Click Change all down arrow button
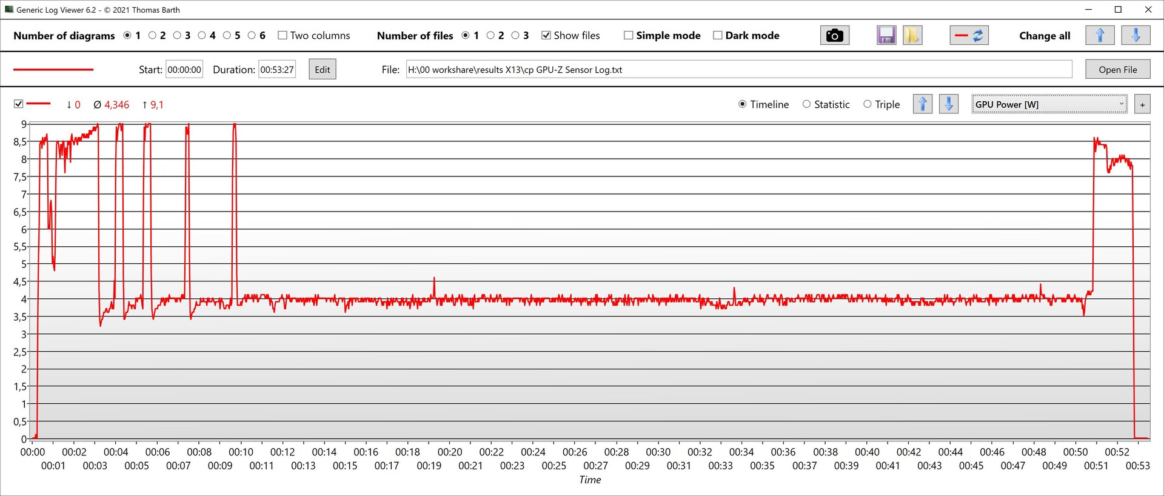The height and width of the screenshot is (496, 1164). pos(1135,36)
